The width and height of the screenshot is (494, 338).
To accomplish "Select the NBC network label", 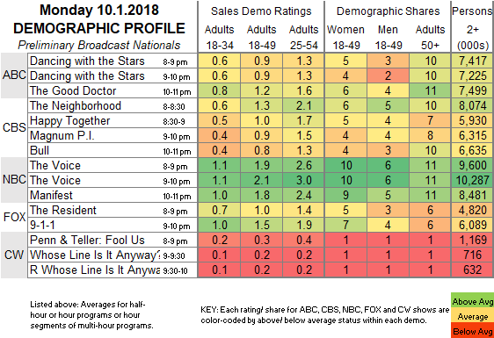I will (x=14, y=179).
